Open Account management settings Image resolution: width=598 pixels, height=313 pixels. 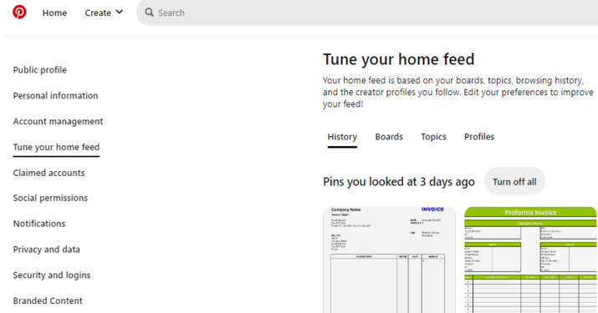[58, 122]
